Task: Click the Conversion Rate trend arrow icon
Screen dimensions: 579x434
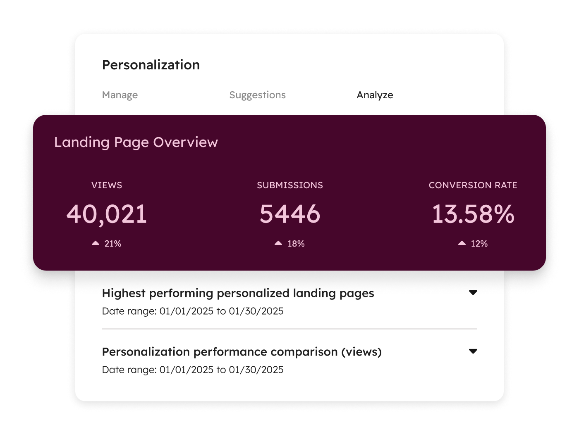Action: (x=462, y=243)
